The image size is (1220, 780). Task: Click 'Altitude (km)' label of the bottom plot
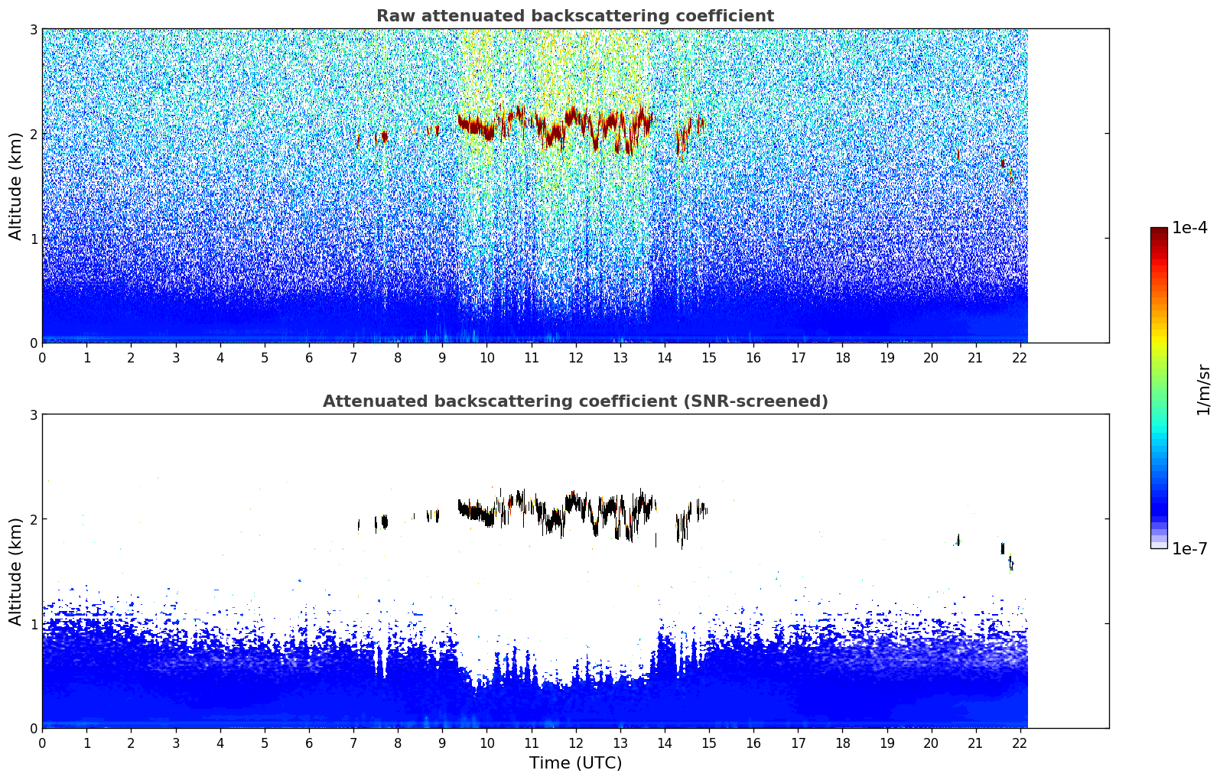tap(15, 571)
